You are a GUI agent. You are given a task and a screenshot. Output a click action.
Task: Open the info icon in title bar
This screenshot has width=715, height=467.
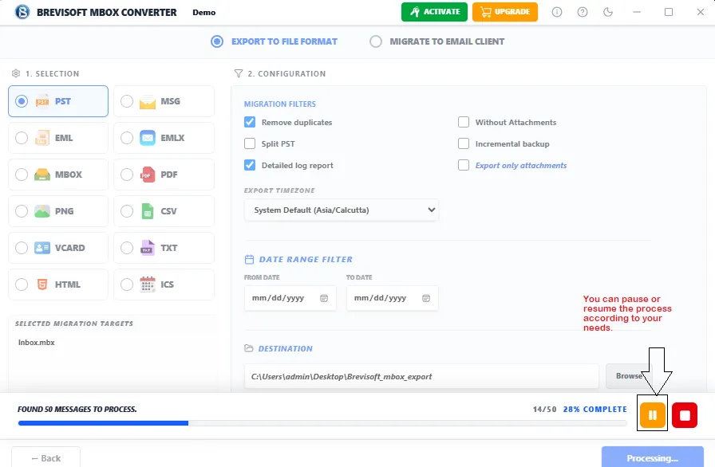click(557, 12)
